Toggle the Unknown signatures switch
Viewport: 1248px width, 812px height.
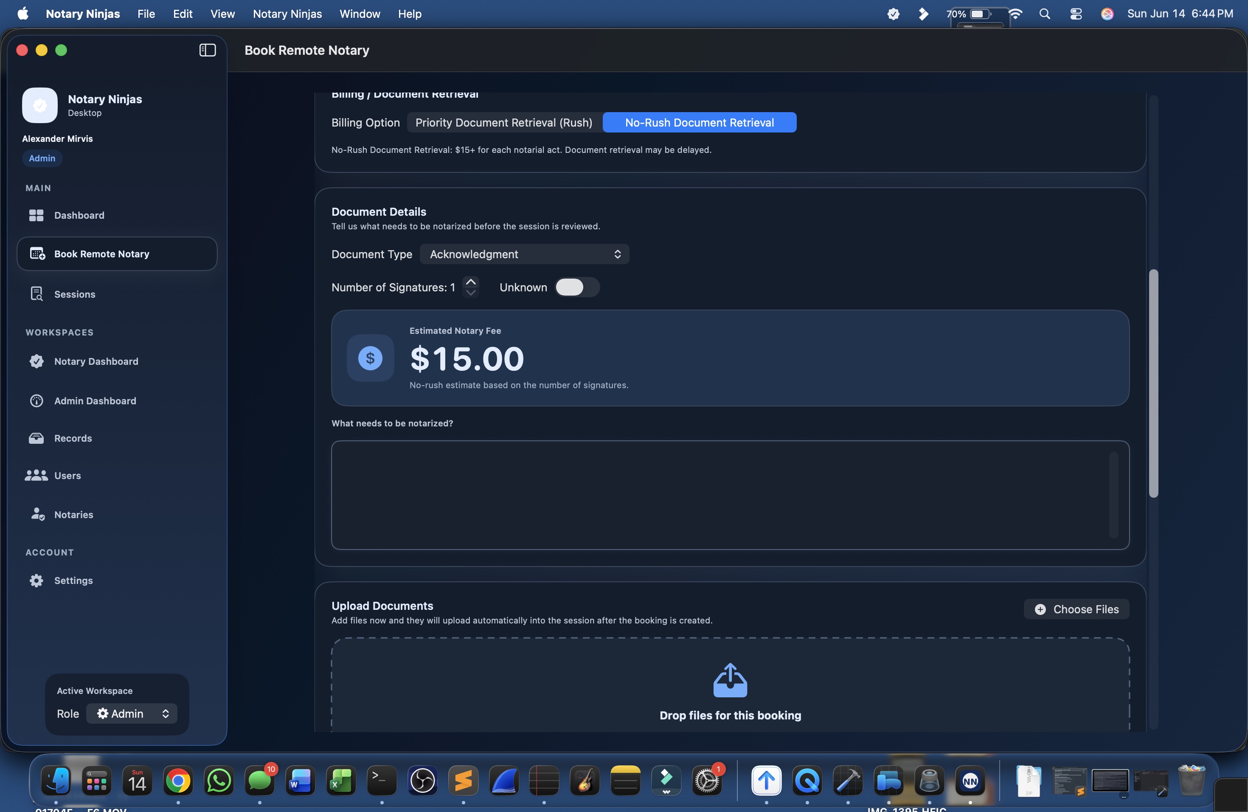click(577, 287)
